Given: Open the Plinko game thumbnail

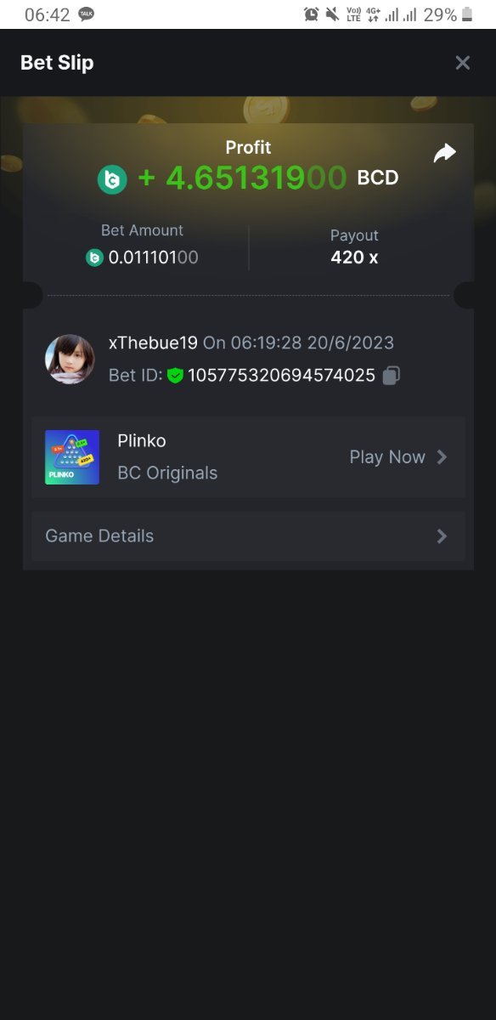Looking at the screenshot, I should (72, 457).
